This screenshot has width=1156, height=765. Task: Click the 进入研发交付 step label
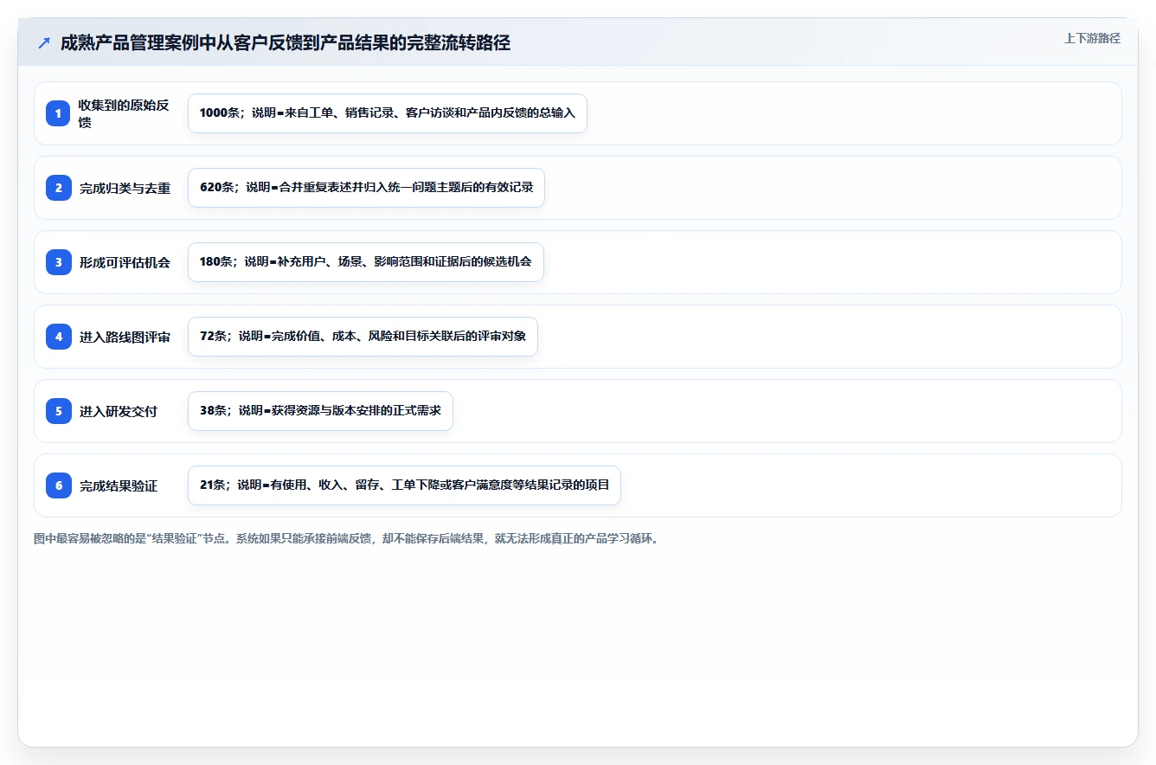pos(119,412)
